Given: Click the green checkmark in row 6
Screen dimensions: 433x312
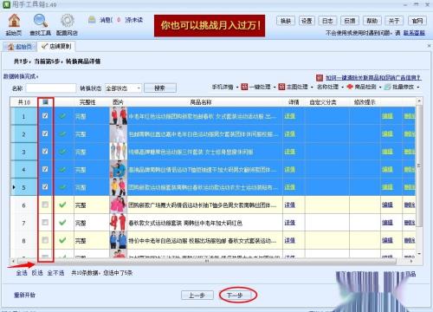Looking at the screenshot, I should [x=62, y=205].
